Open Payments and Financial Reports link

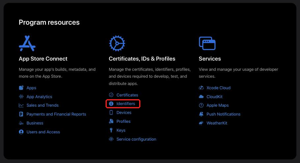click(x=56, y=114)
